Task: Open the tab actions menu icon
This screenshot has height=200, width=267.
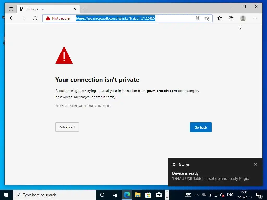Action: point(11,9)
